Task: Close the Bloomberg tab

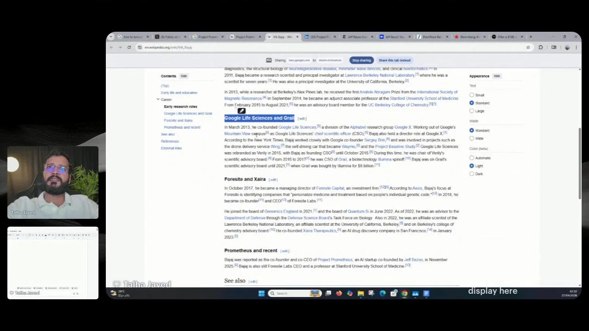Action: point(484,37)
